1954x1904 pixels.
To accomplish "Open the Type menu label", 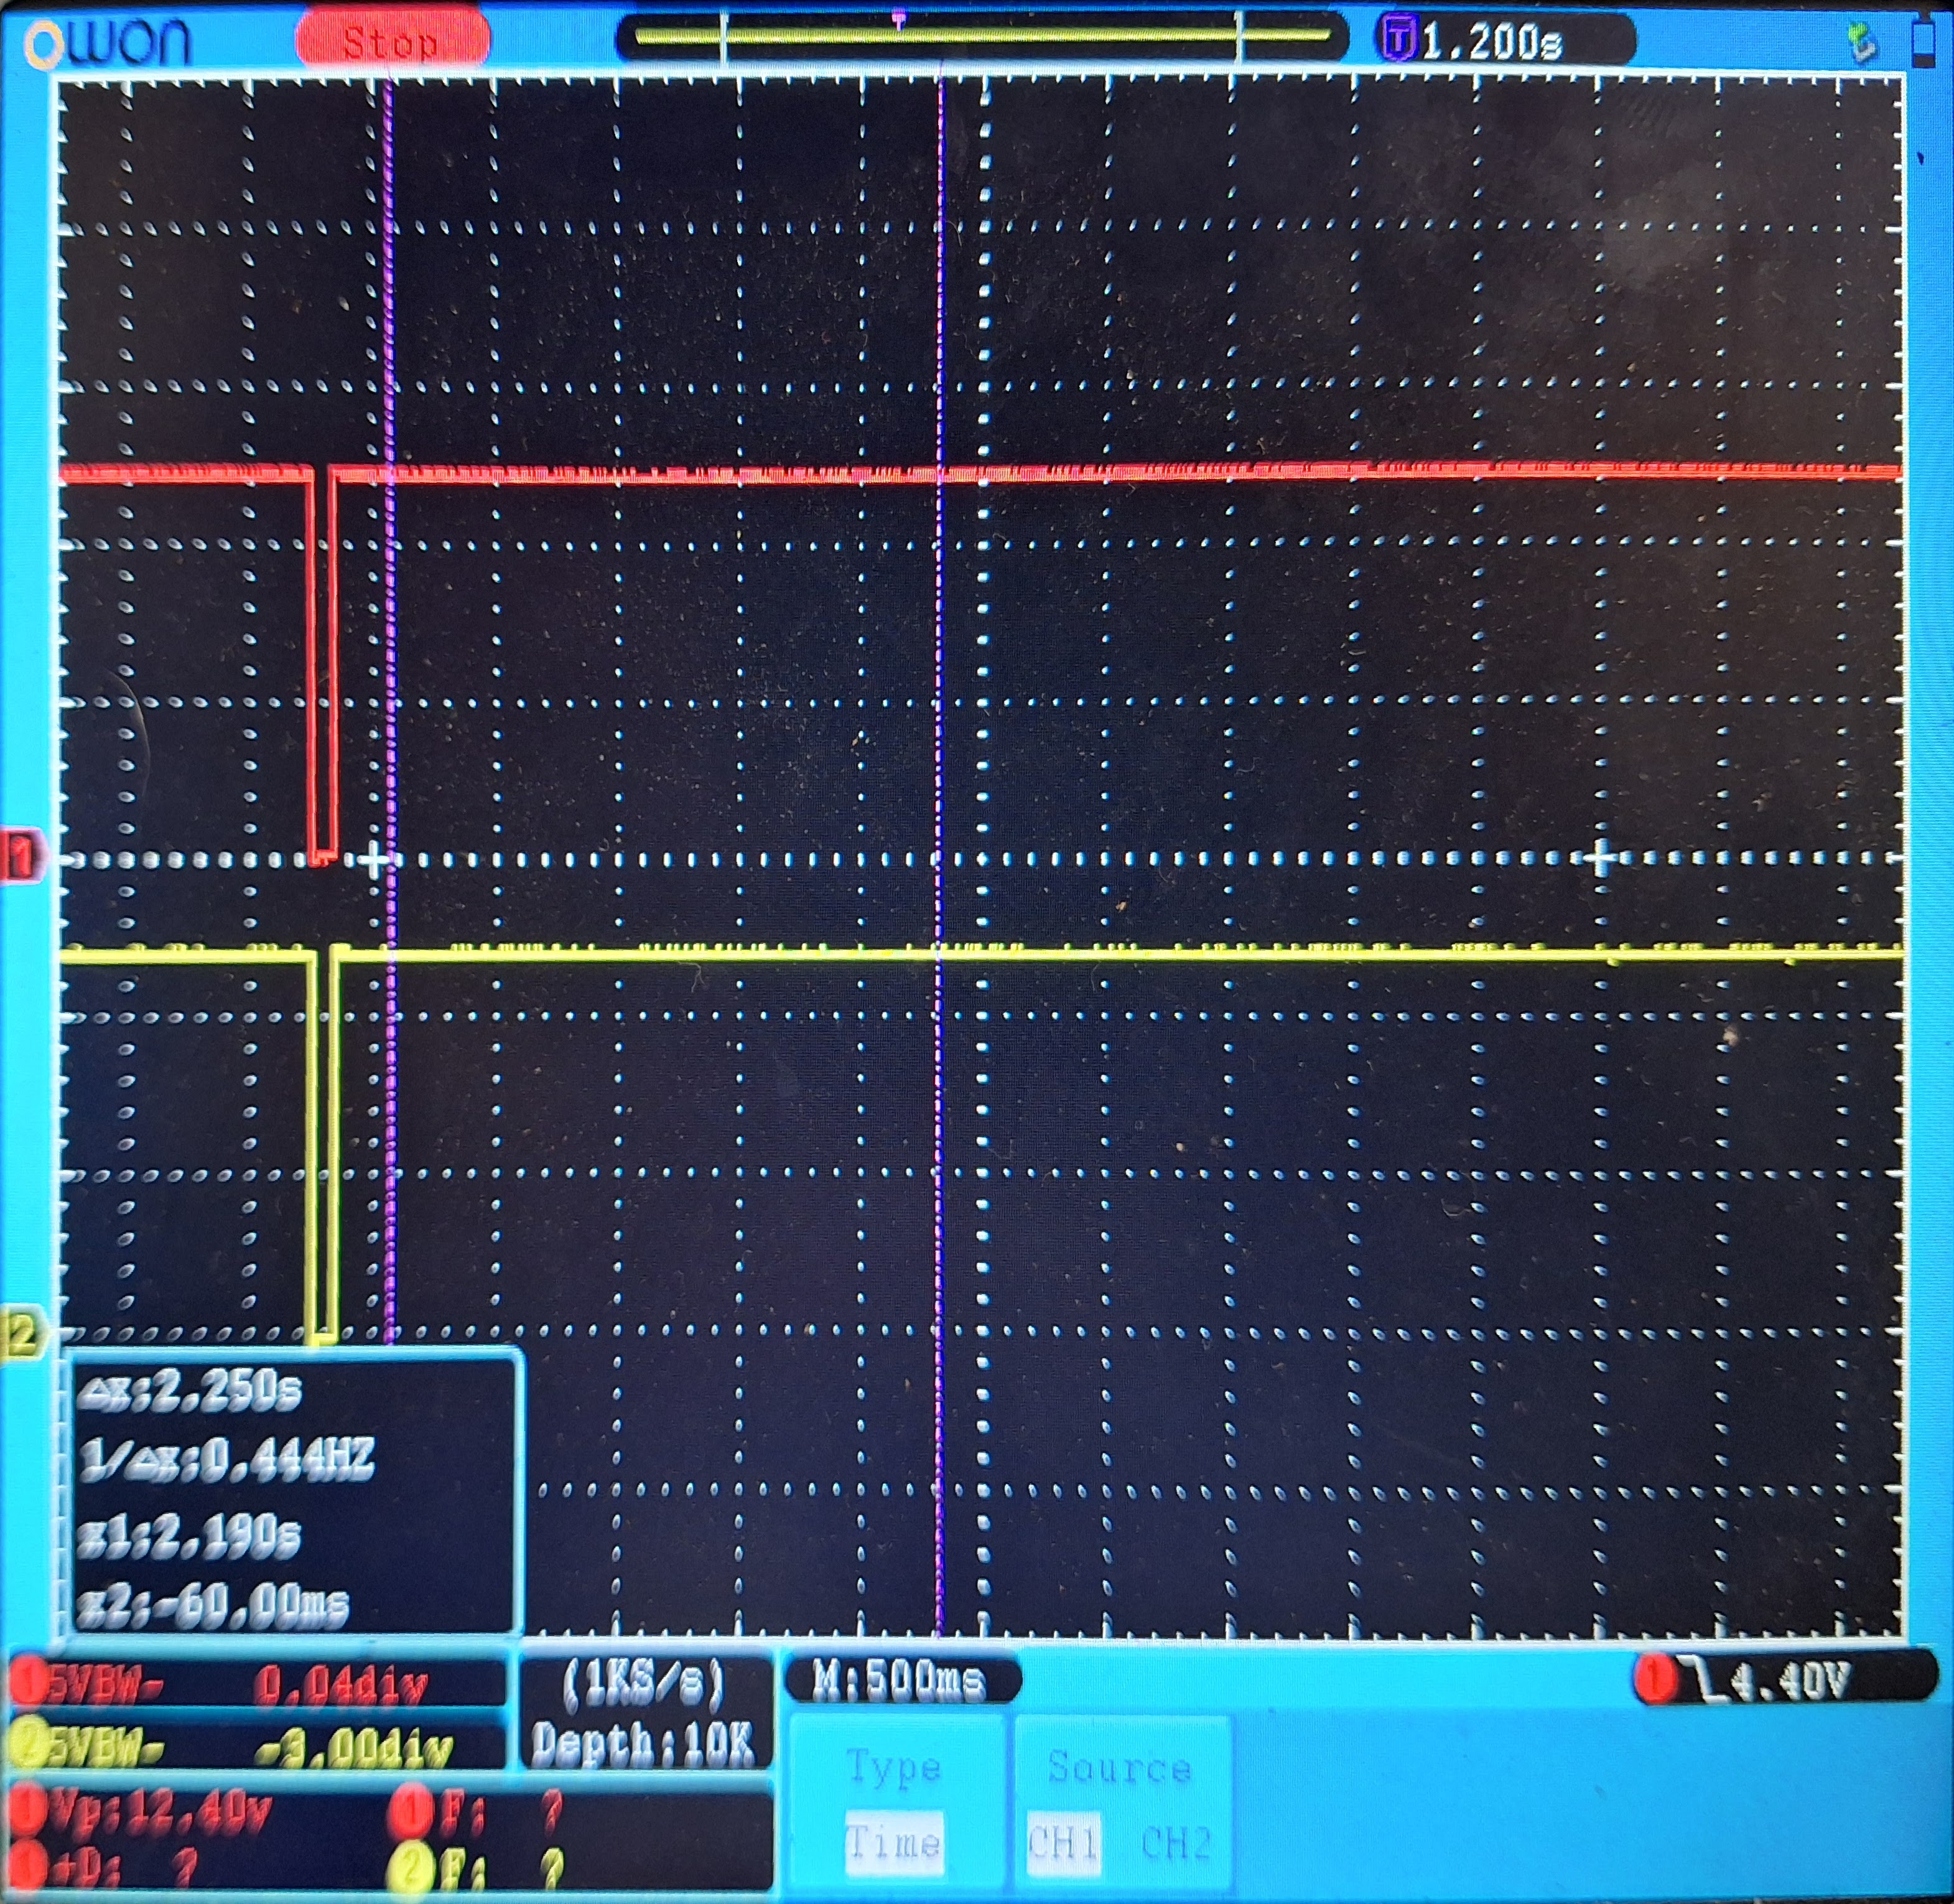I will [893, 1767].
